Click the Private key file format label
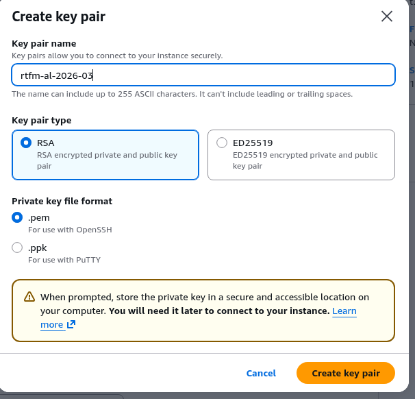Viewport: 415px width, 399px height. pos(62,201)
